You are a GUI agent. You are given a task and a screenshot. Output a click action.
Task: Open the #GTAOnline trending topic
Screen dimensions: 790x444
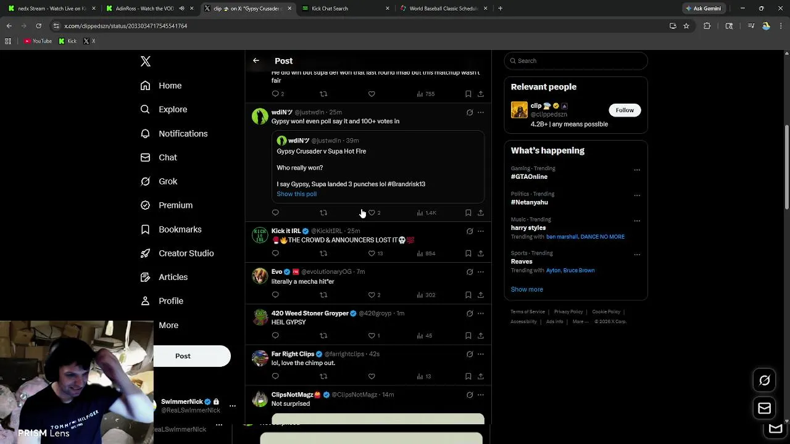coord(529,177)
